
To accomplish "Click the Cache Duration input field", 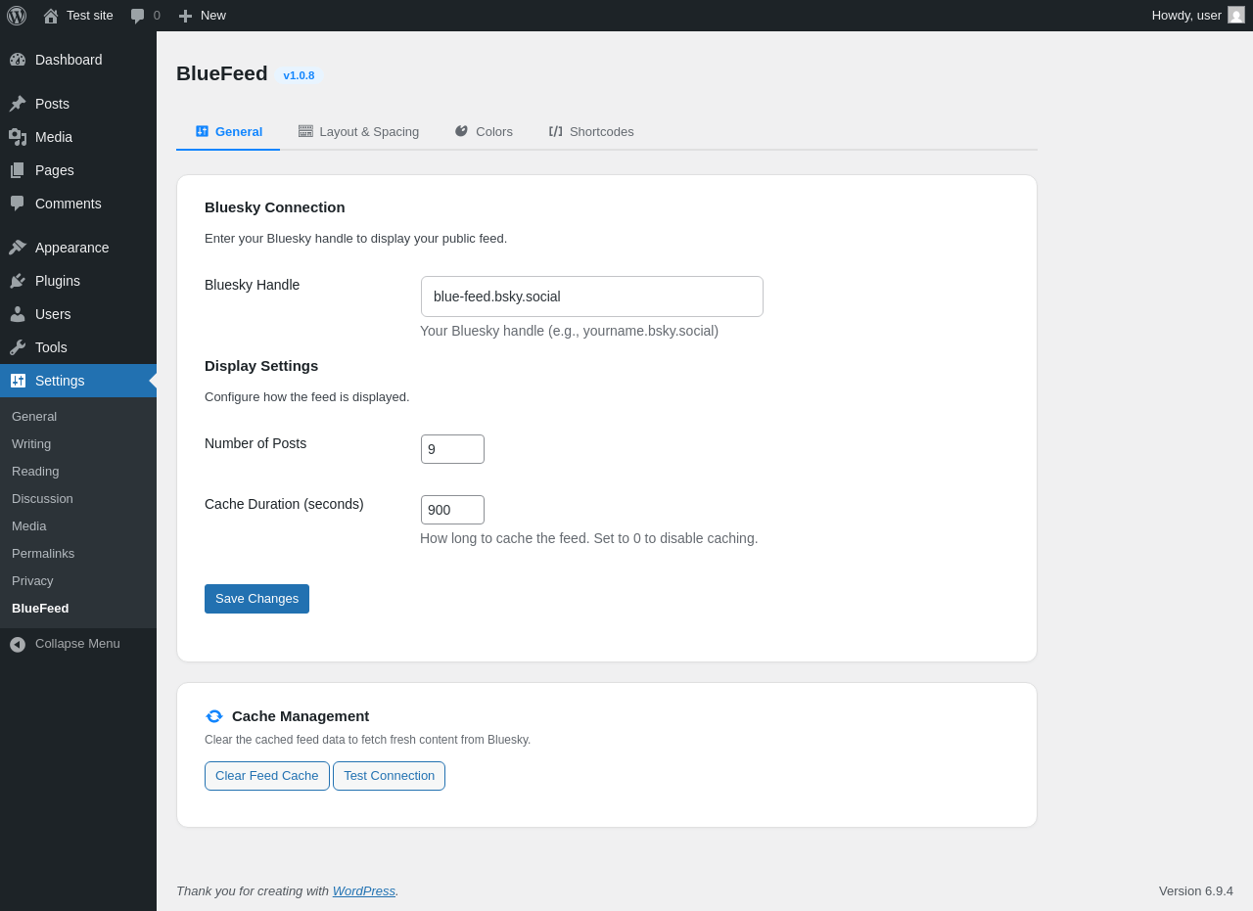I will point(452,510).
